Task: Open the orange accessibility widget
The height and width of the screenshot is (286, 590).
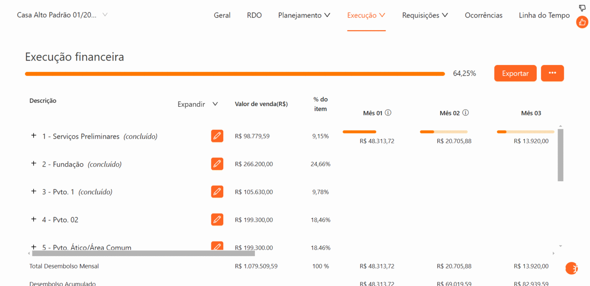Action: coord(572,268)
